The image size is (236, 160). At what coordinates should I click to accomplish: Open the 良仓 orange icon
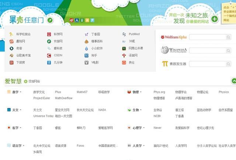(124, 63)
